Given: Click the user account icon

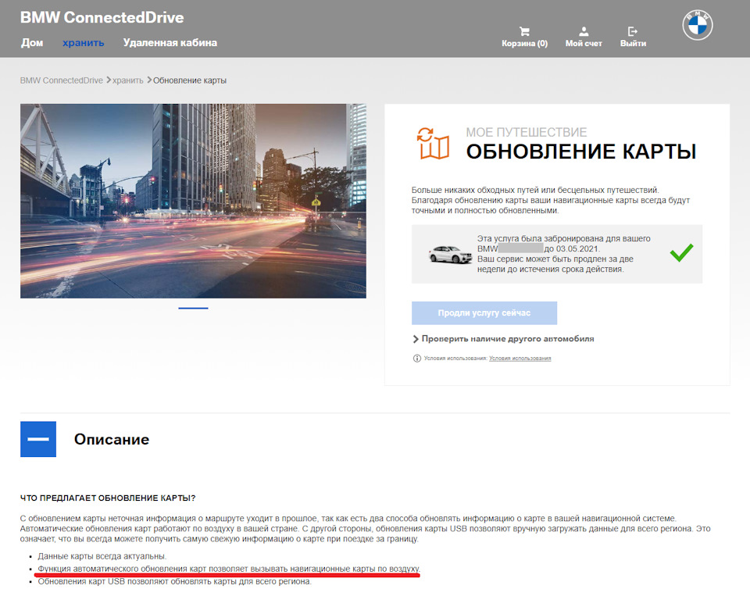Looking at the screenshot, I should [584, 31].
